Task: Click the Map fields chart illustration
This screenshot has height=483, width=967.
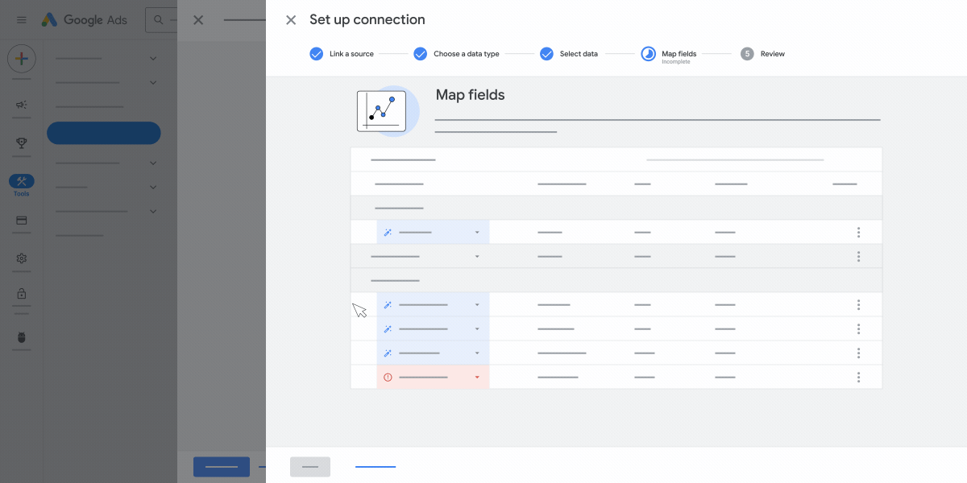Action: (x=388, y=111)
